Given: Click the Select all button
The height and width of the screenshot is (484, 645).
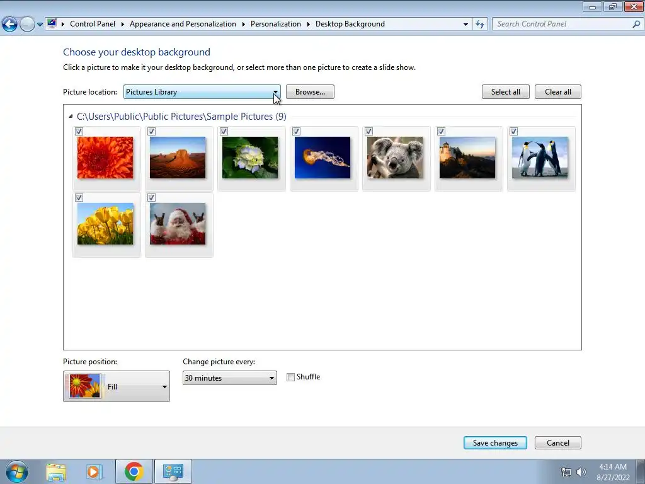Looking at the screenshot, I should pyautogui.click(x=506, y=92).
